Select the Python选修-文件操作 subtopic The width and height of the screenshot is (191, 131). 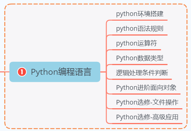coord(147,102)
